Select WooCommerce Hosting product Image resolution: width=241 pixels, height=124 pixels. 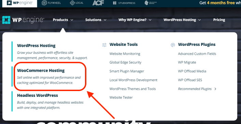41,70
